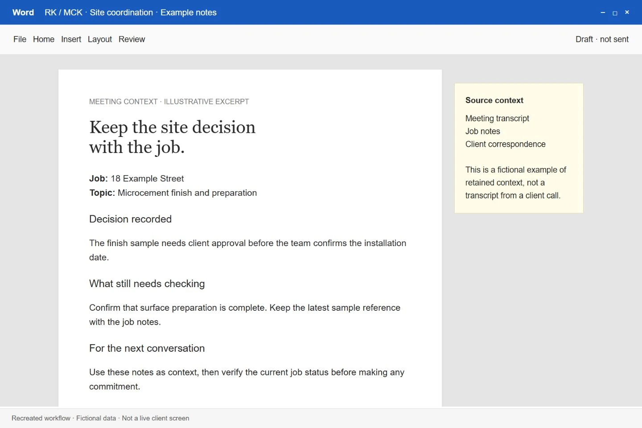This screenshot has width=642, height=428.
Task: Select 'Meeting transcript' in Source context
Action: click(497, 118)
